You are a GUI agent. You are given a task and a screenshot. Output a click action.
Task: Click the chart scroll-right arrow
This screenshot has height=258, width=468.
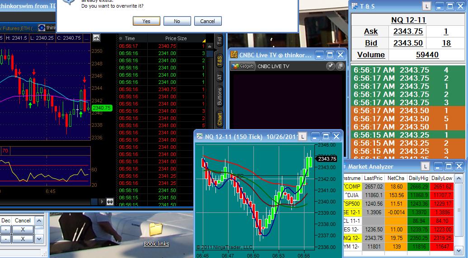[x=102, y=202]
